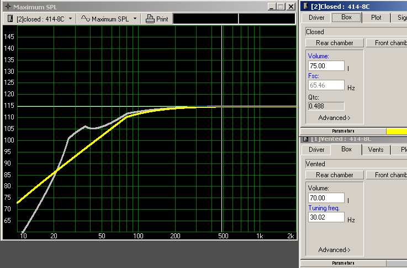Click Front chamber button in Closed window

(387, 43)
